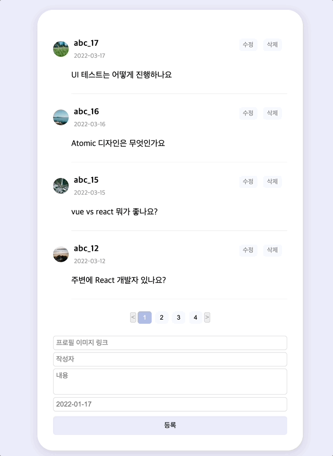
Task: Click 삭제 button on abc_12's comment
Action: pyautogui.click(x=272, y=250)
